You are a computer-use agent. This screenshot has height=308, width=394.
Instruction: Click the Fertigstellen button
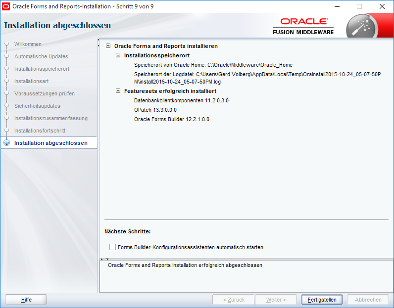point(322,300)
